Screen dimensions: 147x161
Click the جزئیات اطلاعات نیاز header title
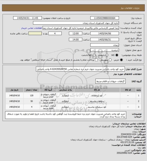130,8
